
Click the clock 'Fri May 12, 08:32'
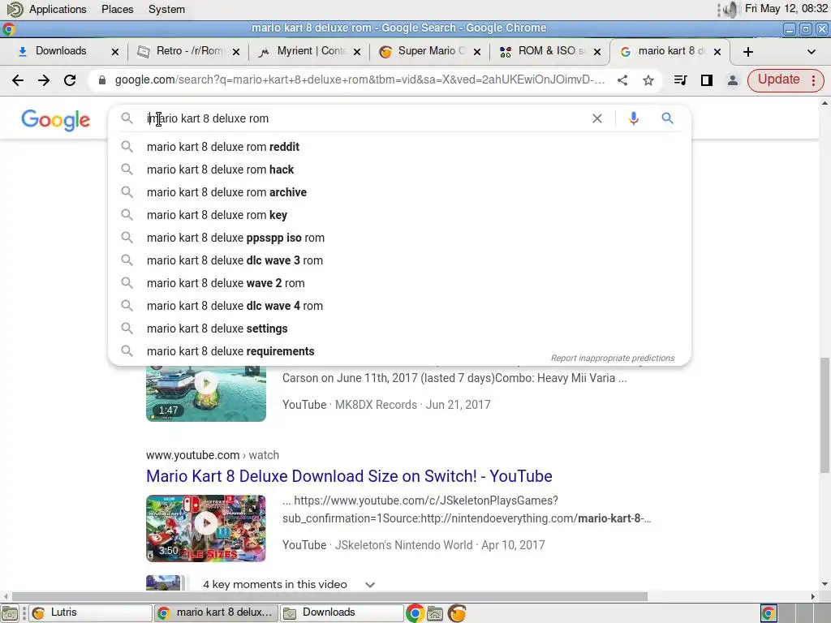click(x=786, y=8)
